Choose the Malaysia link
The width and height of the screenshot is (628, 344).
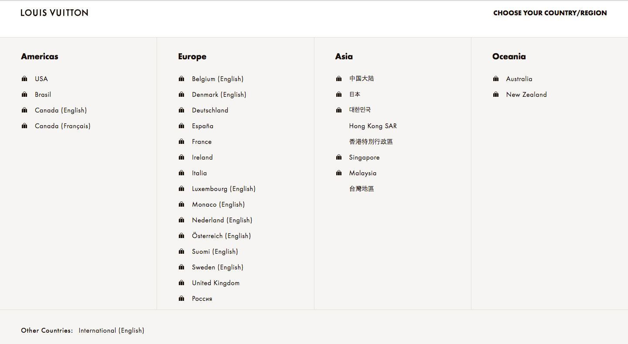[363, 173]
